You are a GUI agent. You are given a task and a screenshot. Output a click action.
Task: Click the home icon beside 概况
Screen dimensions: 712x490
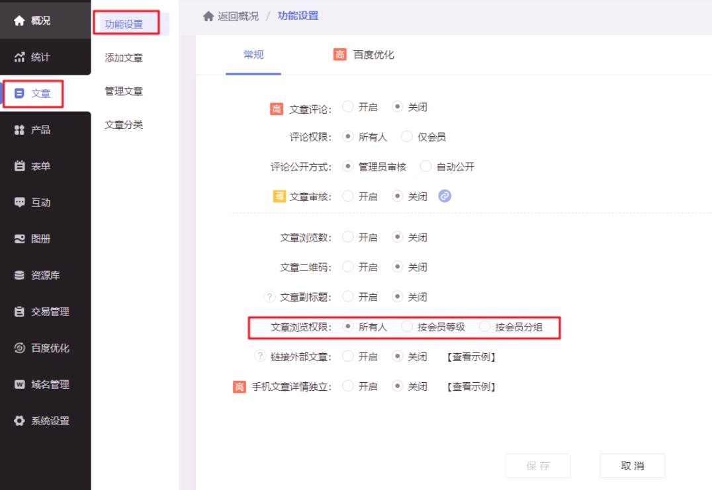[19, 21]
